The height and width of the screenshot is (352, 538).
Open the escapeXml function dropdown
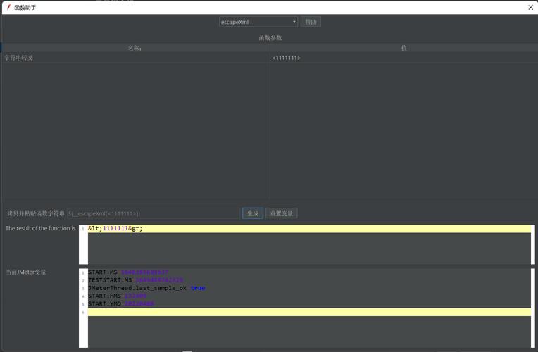click(x=258, y=22)
